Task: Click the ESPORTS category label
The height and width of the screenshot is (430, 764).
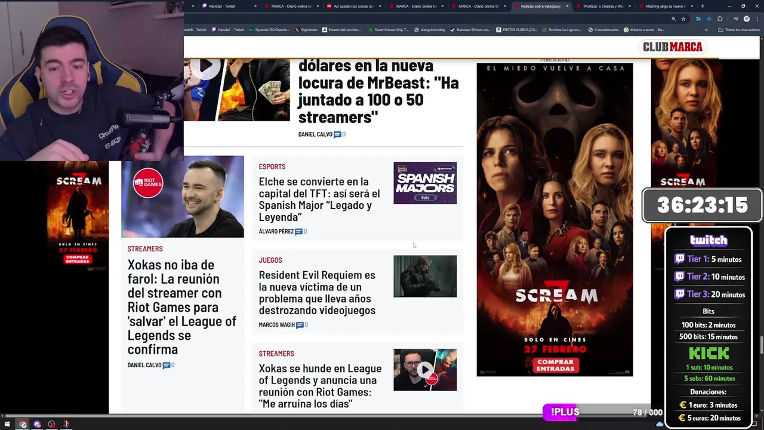Action: click(x=272, y=167)
